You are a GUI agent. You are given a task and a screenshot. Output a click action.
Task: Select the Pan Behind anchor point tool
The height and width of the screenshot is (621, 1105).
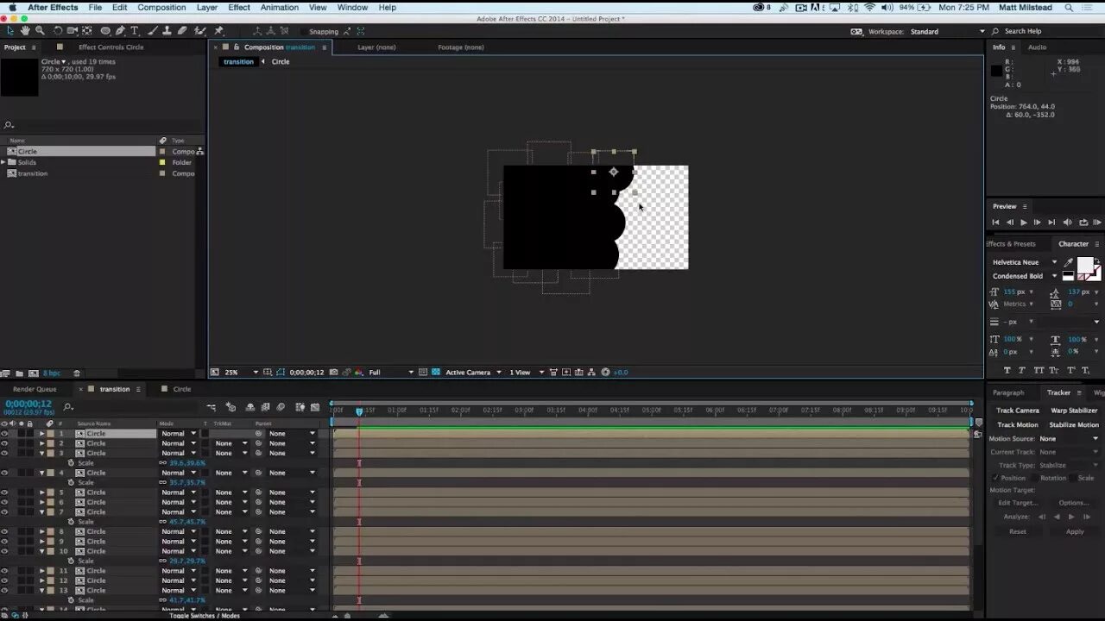[x=86, y=31]
